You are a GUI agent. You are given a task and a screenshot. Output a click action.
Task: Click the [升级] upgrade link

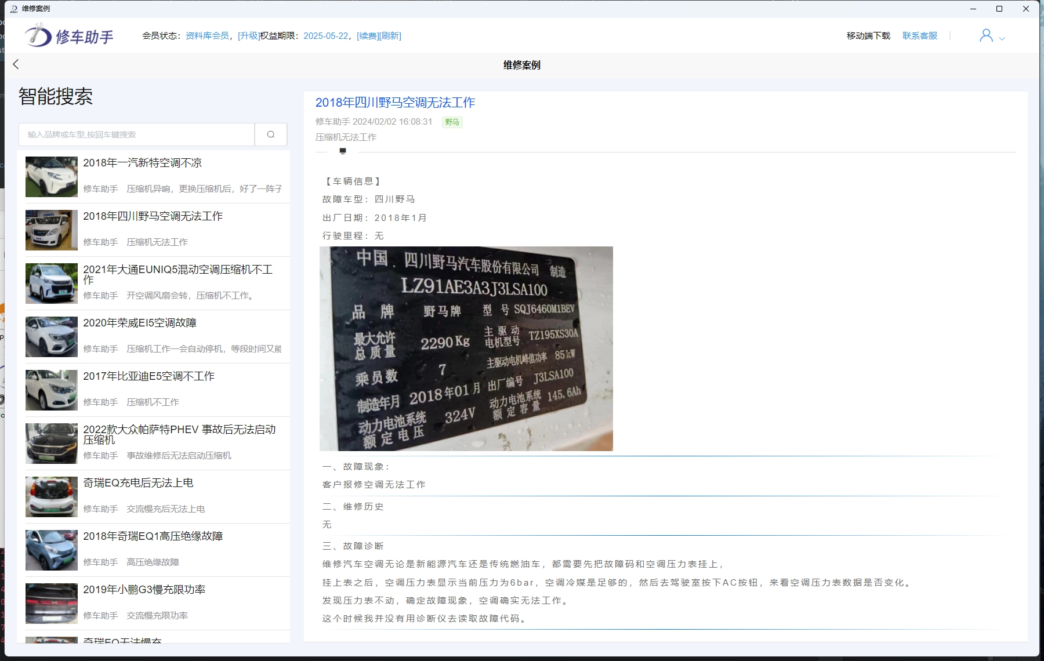click(x=249, y=36)
